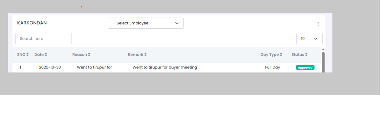Open the --Select Employee-- dropdown
Screen dimensions: 380x137
pos(146,23)
